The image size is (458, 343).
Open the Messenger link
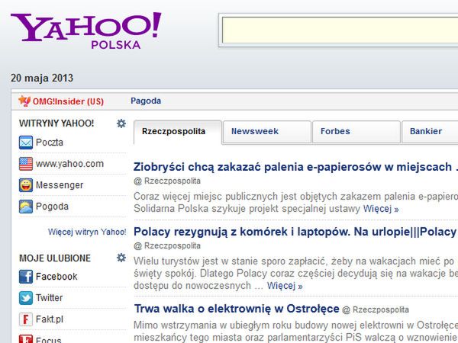click(x=60, y=185)
